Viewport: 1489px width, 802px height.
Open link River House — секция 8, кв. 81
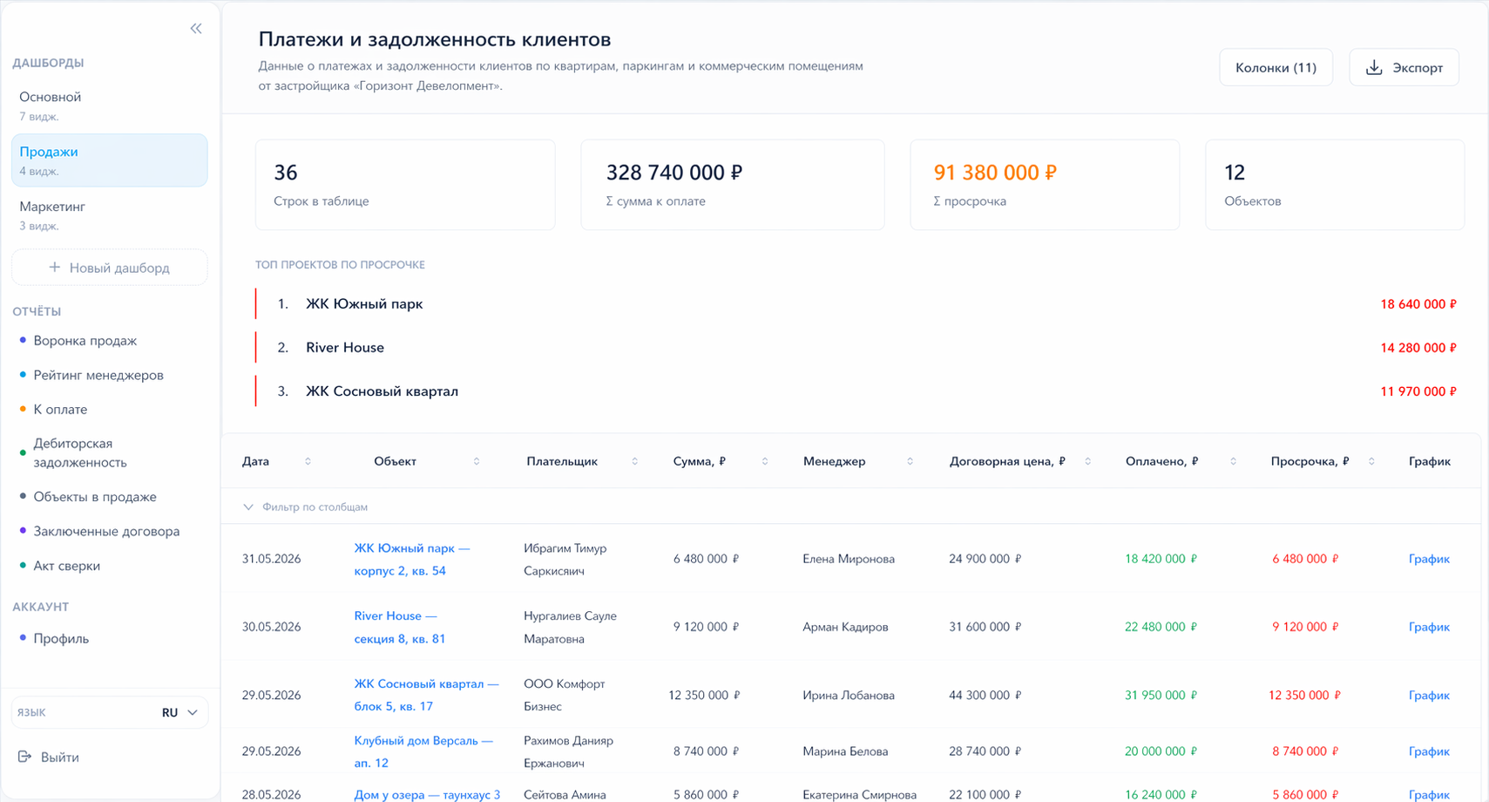tap(400, 627)
